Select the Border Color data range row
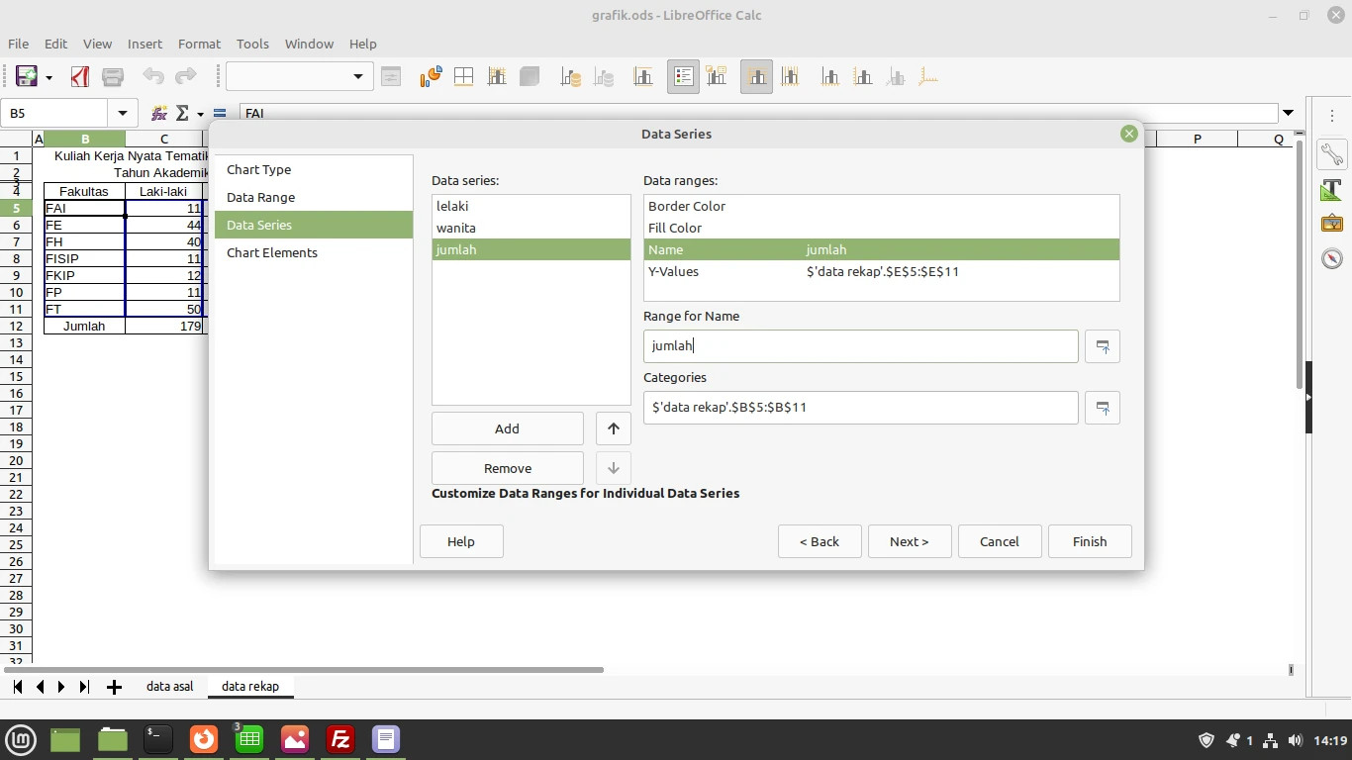Screen dimensions: 1352x760 click(882, 206)
